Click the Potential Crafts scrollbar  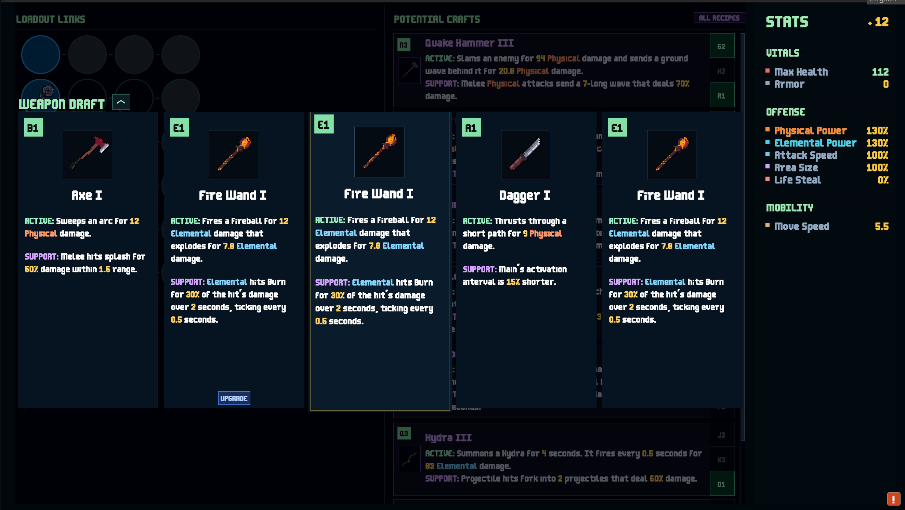click(x=743, y=237)
